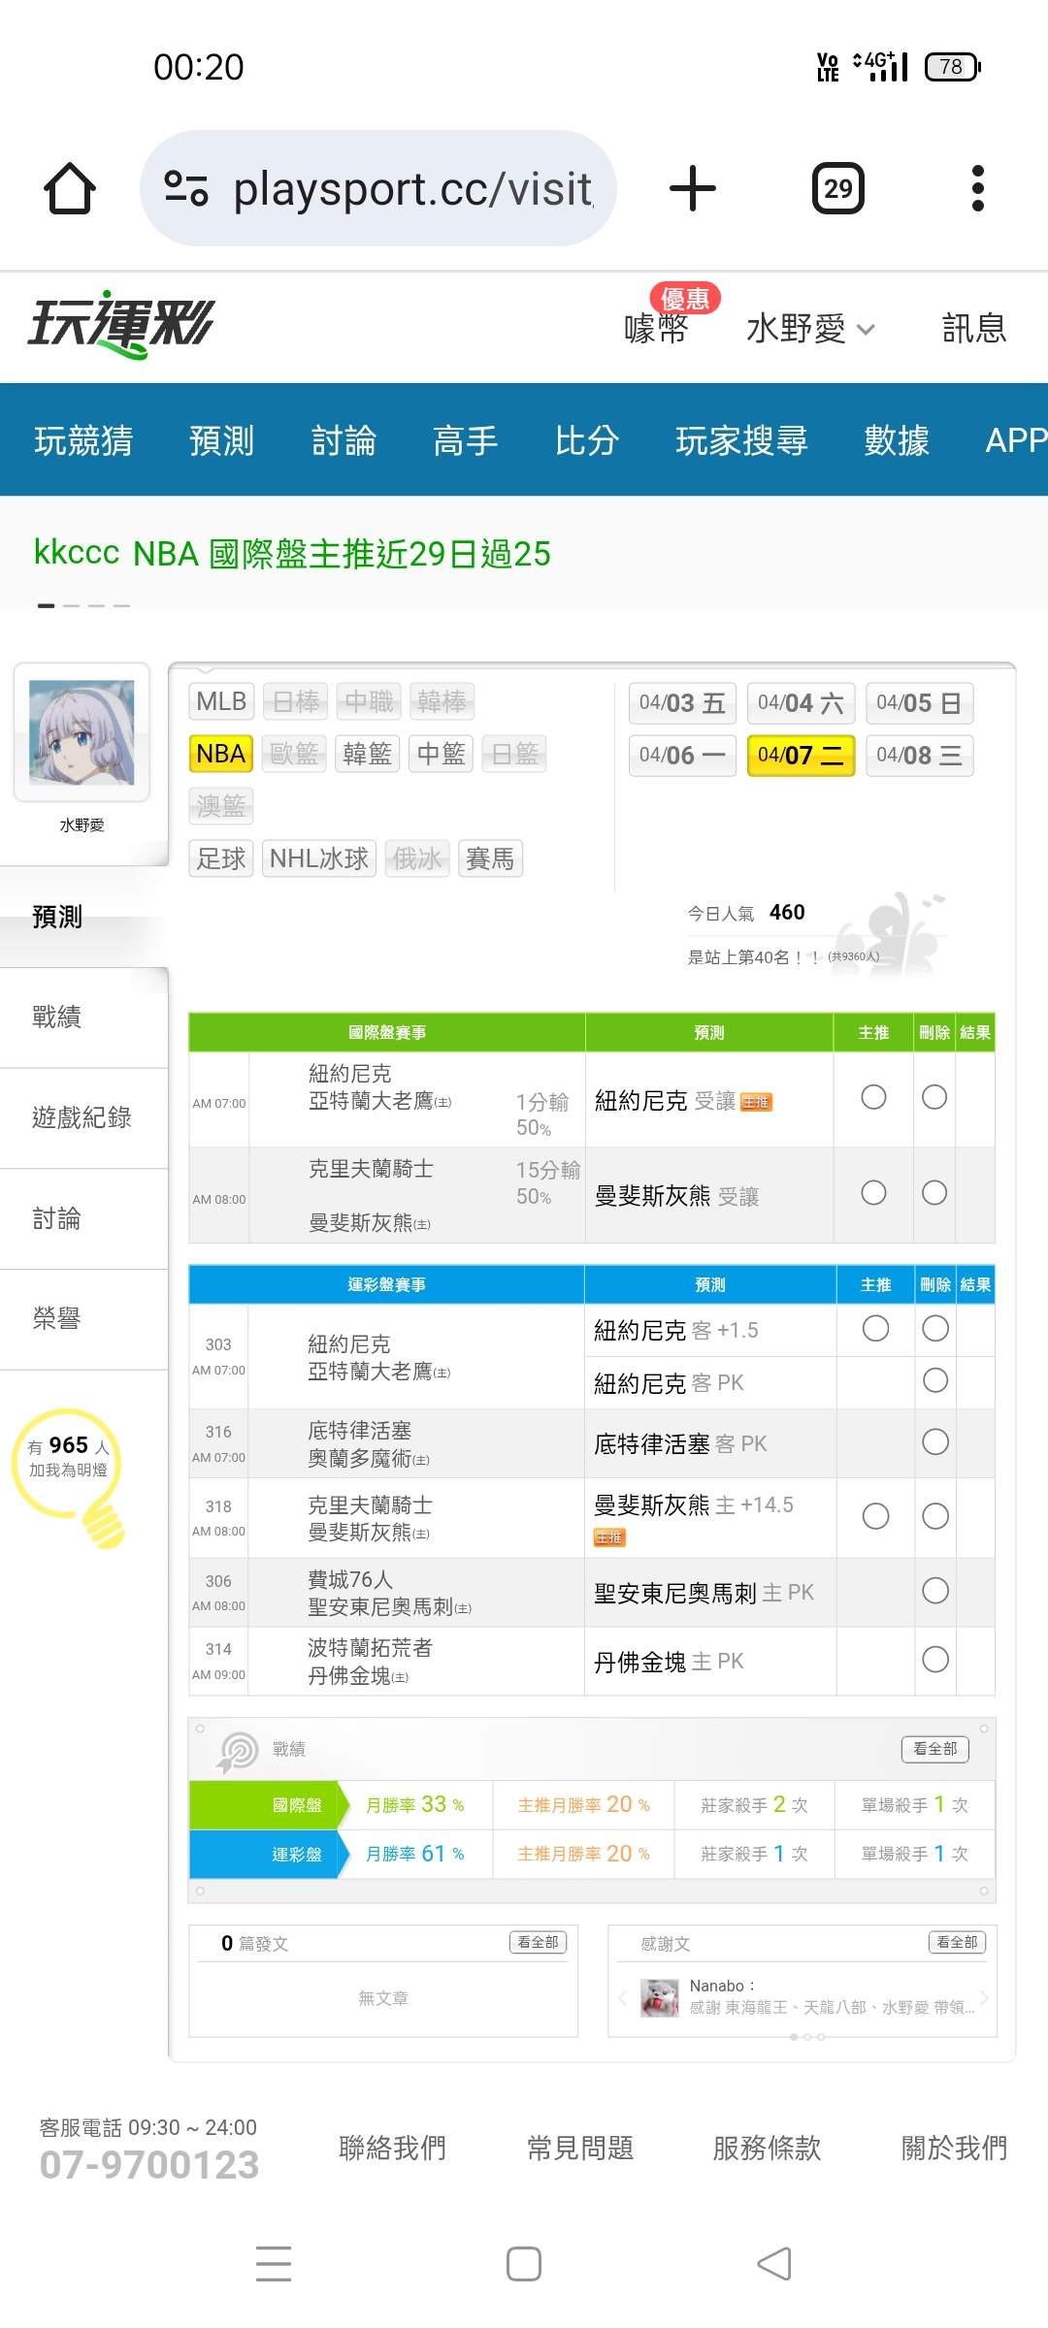The image size is (1048, 2328).
Task: Show next thank-you message with right chevron
Action: (984, 1997)
